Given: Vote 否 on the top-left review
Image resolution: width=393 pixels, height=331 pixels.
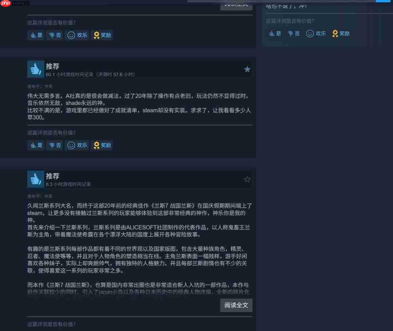Looking at the screenshot, I should [55, 35].
